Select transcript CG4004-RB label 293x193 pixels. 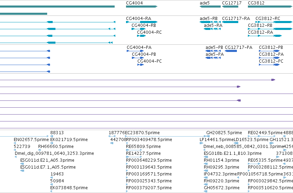[x=144, y=25]
